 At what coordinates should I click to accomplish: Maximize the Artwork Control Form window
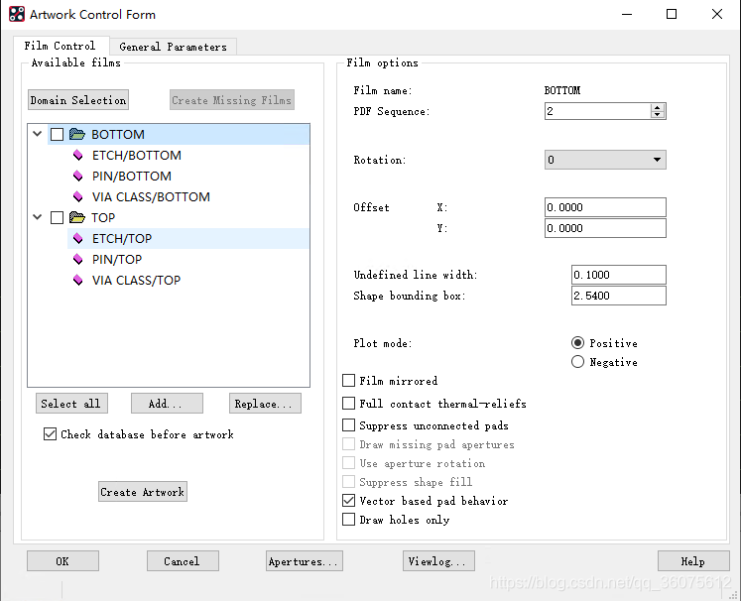pos(671,14)
